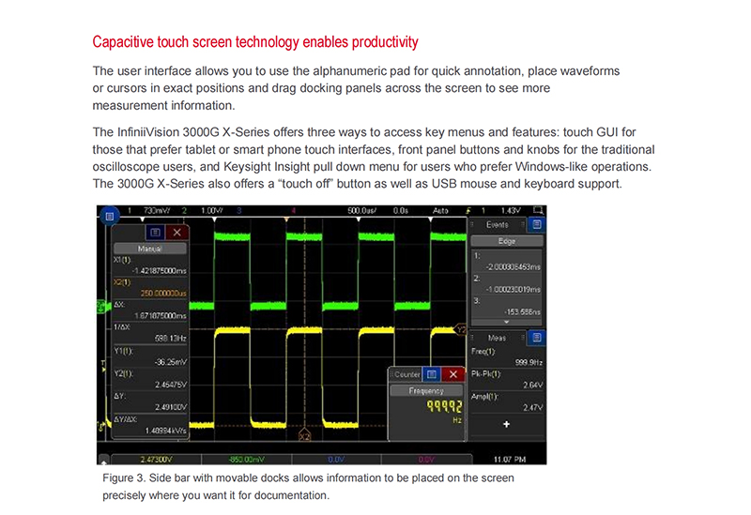The width and height of the screenshot is (751, 515).
Task: Click the Edge button in Events panel
Action: 507,241
